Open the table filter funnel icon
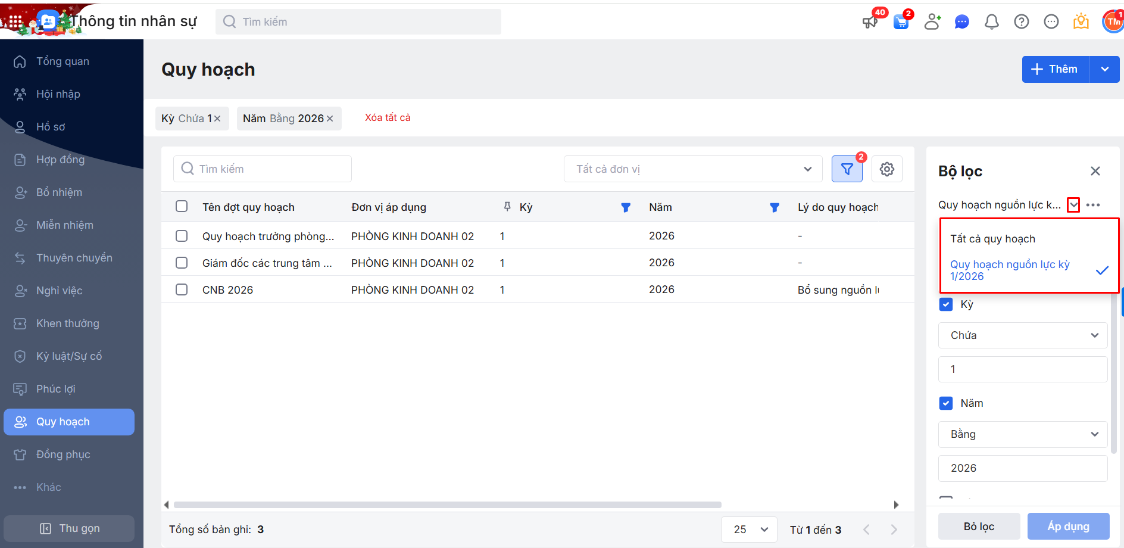Viewport: 1124px width, 548px height. click(x=847, y=169)
